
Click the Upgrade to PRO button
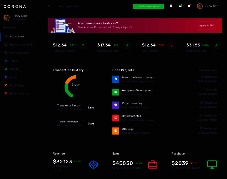tap(205, 25)
